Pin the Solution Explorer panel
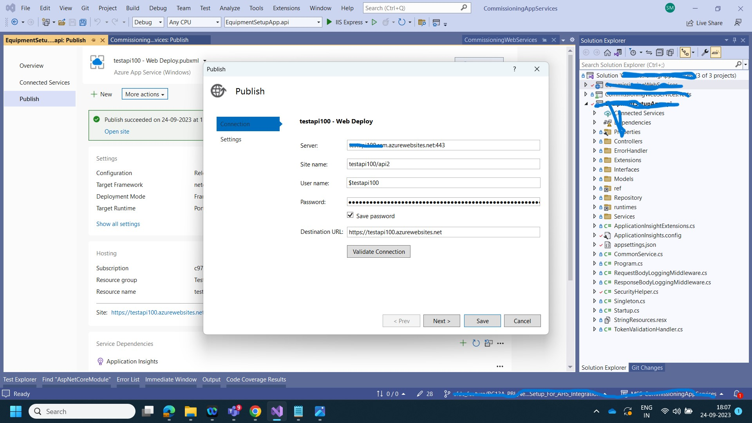Viewport: 752px width, 423px height. [x=734, y=40]
